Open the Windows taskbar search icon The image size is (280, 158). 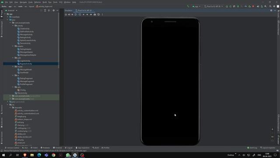(10, 155)
